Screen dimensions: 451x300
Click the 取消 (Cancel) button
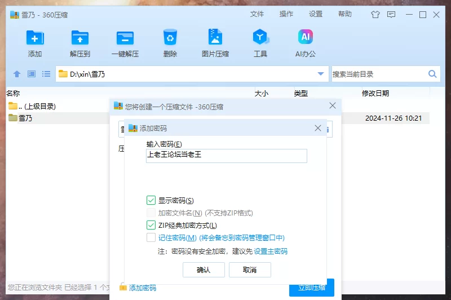(x=250, y=270)
